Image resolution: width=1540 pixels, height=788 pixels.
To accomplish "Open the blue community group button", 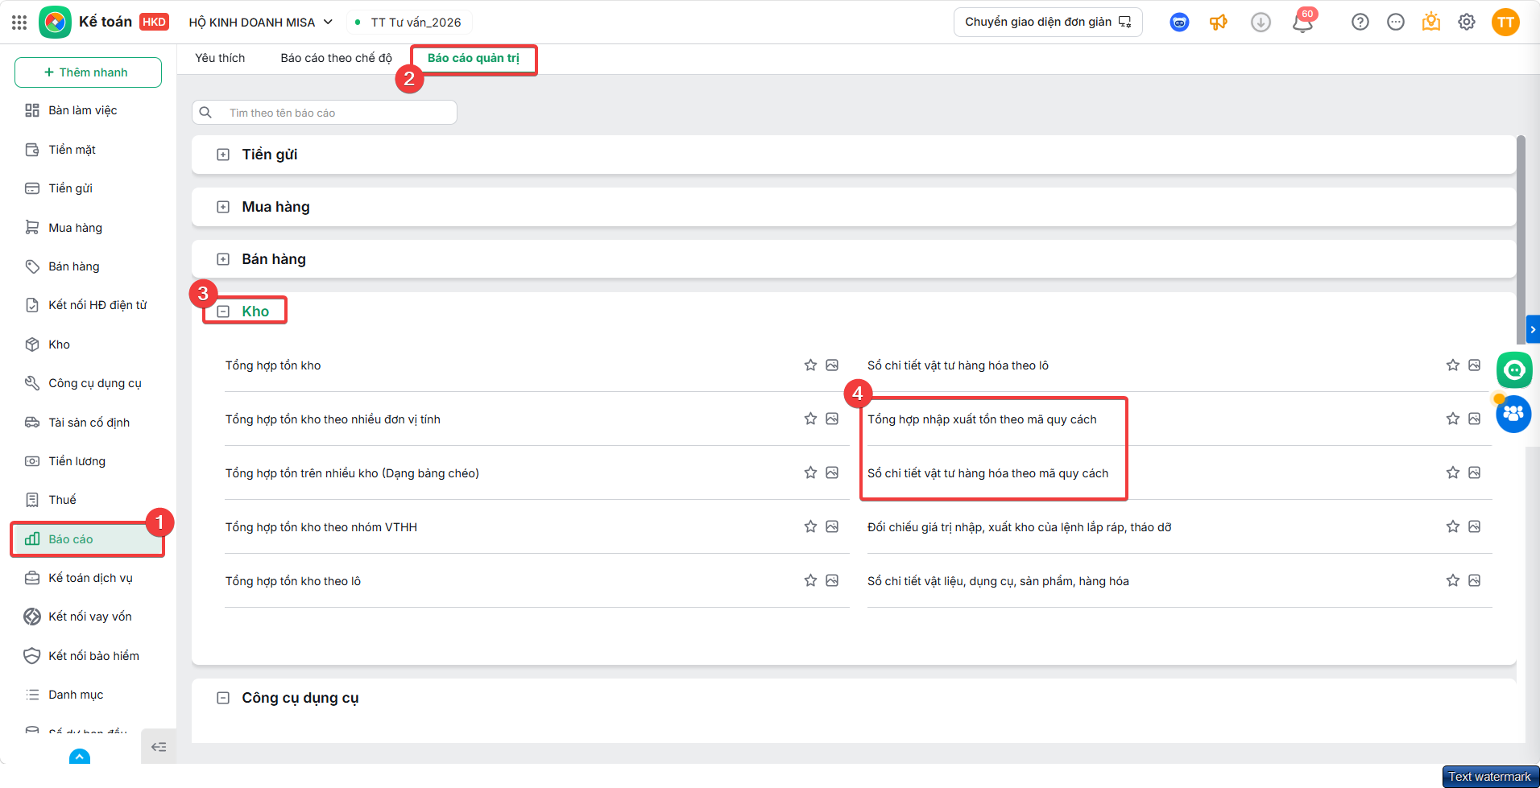I will [1513, 414].
